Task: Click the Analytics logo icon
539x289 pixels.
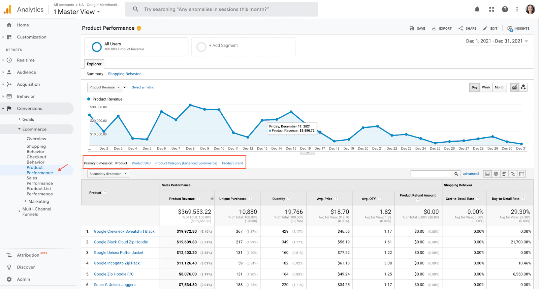Action: (8, 9)
